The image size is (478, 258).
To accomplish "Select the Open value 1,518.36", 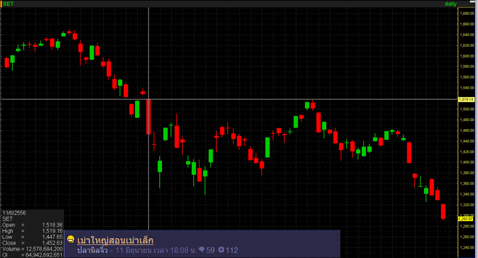I will [52, 225].
